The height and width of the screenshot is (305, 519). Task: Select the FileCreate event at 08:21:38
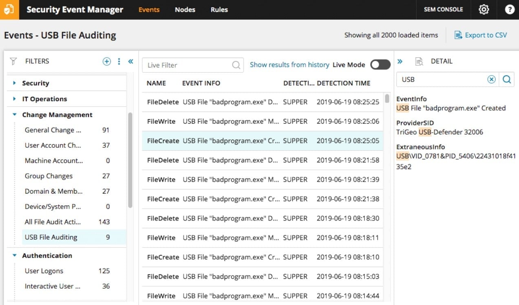[x=263, y=199]
